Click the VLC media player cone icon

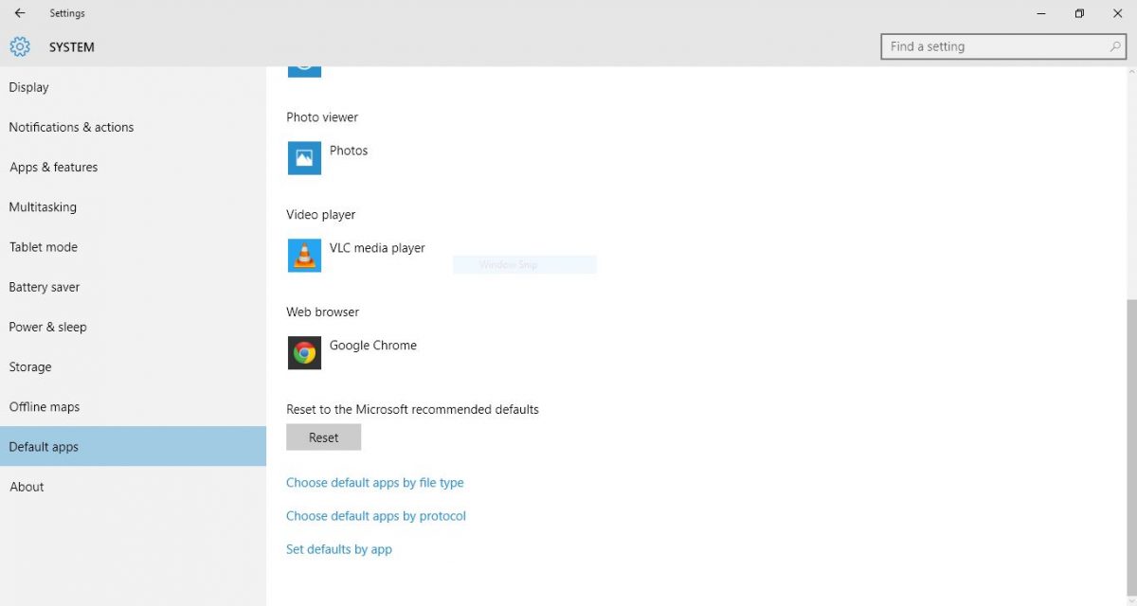point(304,256)
